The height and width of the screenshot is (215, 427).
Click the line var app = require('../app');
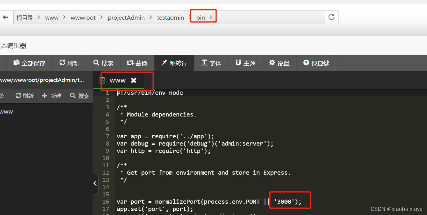(x=165, y=136)
